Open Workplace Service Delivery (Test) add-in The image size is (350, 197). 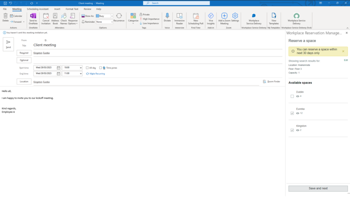(x=297, y=19)
